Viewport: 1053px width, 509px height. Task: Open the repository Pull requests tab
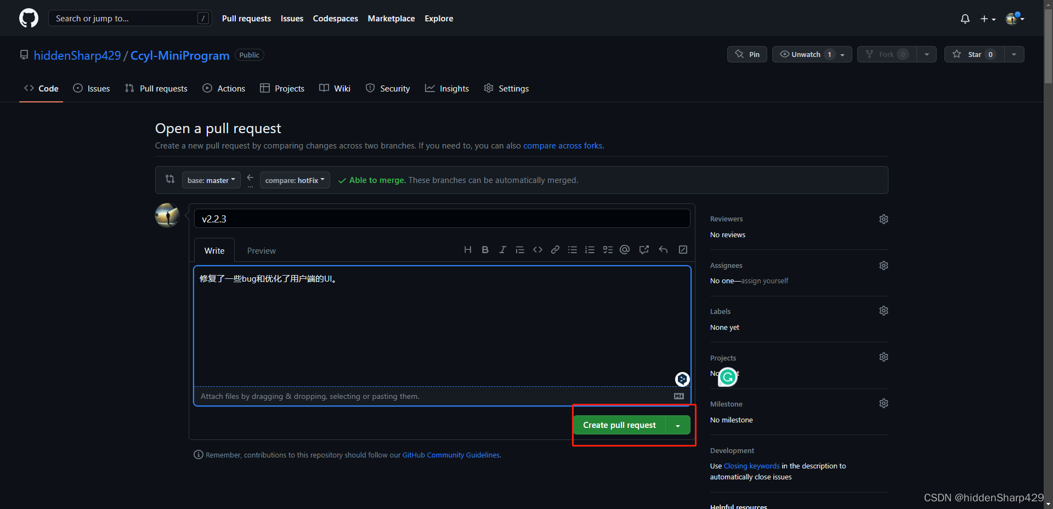tap(156, 88)
